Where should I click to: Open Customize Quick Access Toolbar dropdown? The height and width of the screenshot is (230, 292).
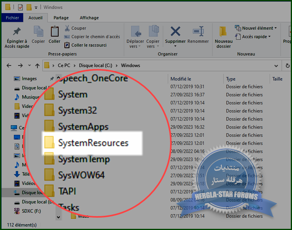(36, 8)
